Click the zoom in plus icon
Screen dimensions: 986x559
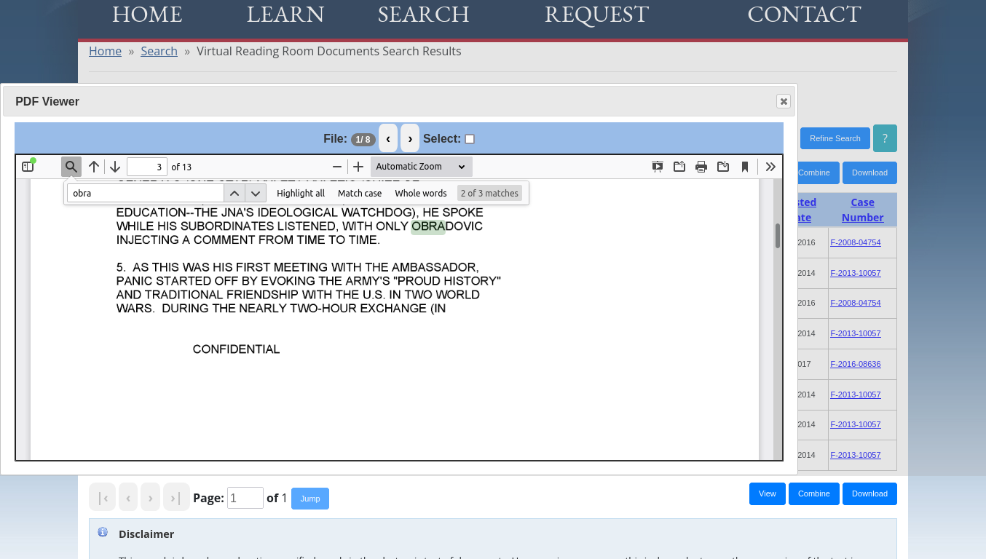point(358,167)
